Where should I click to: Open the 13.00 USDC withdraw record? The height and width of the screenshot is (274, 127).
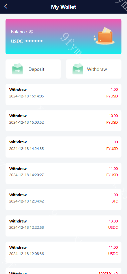click(x=63, y=226)
